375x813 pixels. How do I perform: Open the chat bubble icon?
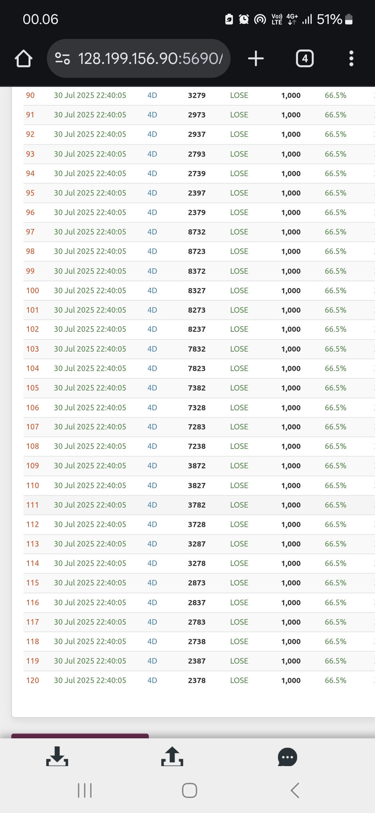[287, 757]
